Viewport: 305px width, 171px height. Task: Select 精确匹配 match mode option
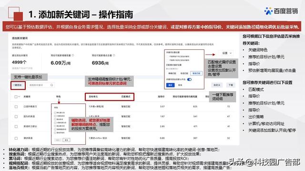click(172, 74)
